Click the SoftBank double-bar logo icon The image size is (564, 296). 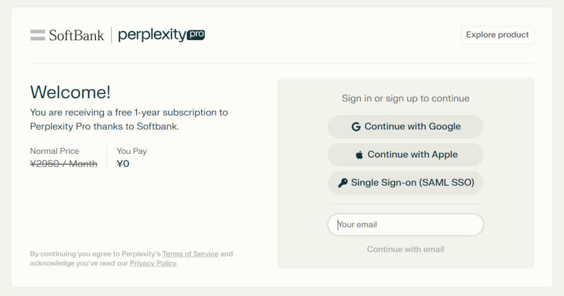[37, 35]
